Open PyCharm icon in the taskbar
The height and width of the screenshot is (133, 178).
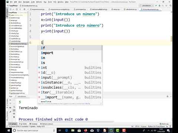111,130
